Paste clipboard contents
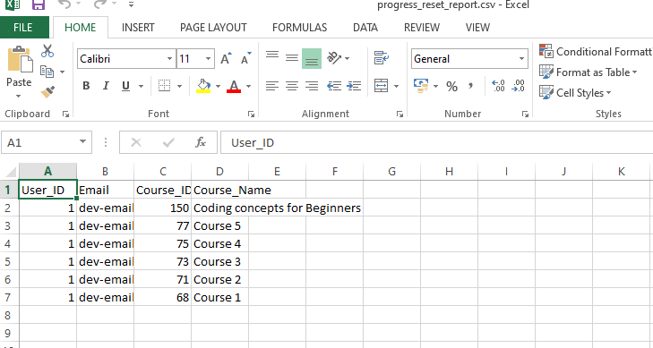 click(x=19, y=65)
